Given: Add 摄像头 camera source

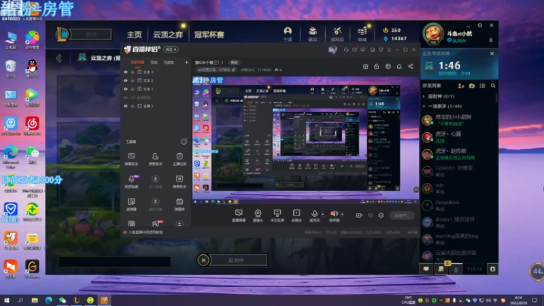Looking at the screenshot, I should point(258,216).
